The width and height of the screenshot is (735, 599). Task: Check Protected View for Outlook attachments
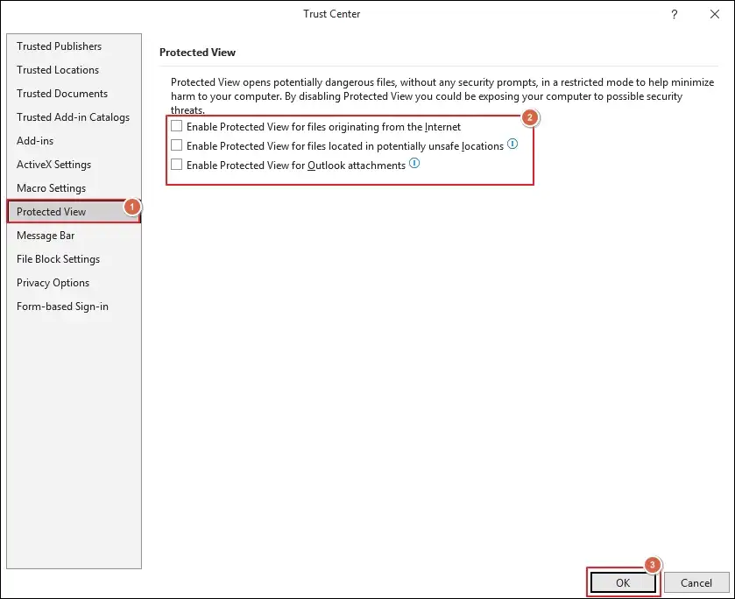tap(177, 165)
